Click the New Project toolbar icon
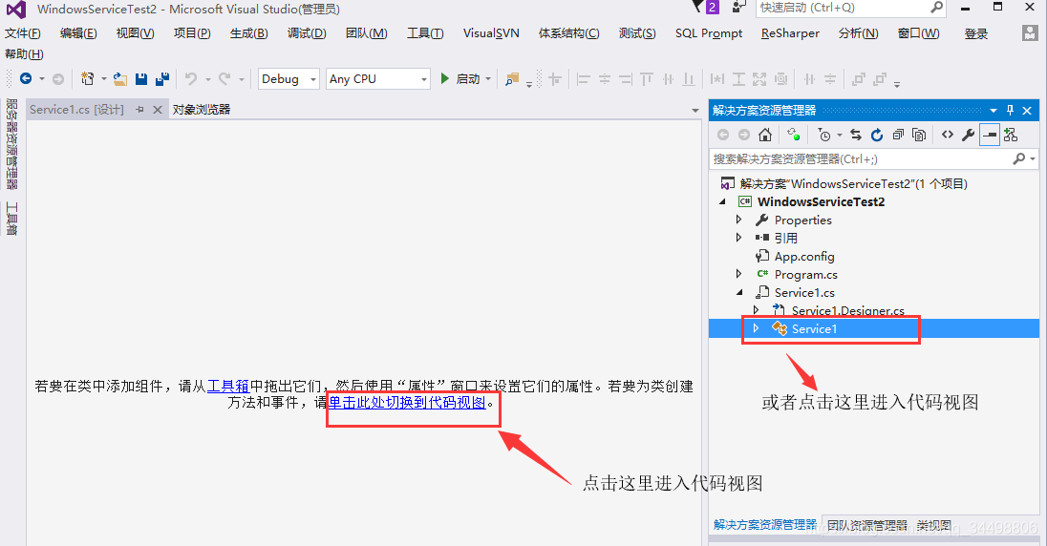Image resolution: width=1047 pixels, height=546 pixels. coord(88,79)
